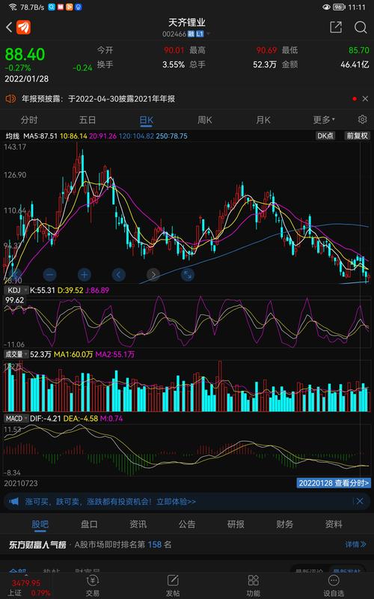Screen dimensions: 374x599
Task: Toggle the DK点 indicator button
Action: 325,136
